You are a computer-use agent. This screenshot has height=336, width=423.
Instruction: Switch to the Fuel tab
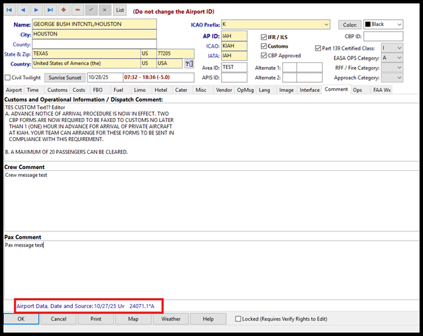click(119, 89)
